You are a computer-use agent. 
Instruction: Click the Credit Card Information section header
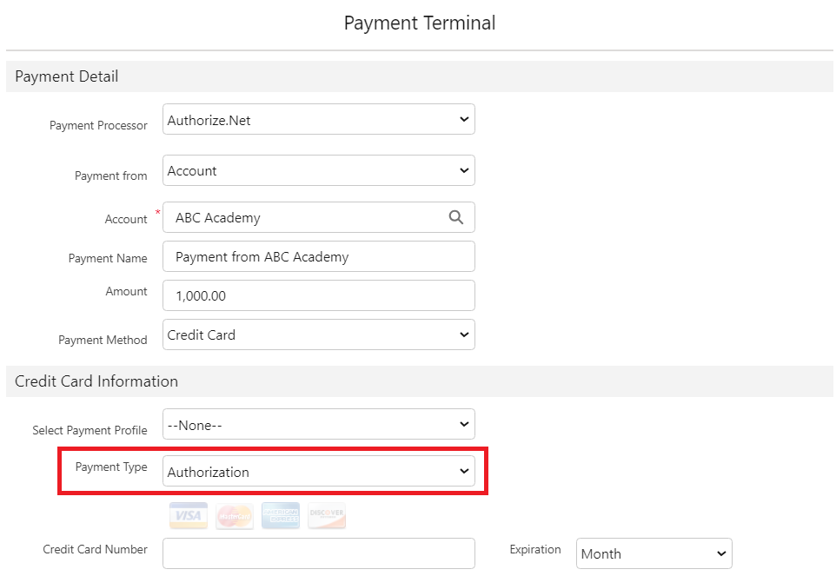[x=96, y=381]
